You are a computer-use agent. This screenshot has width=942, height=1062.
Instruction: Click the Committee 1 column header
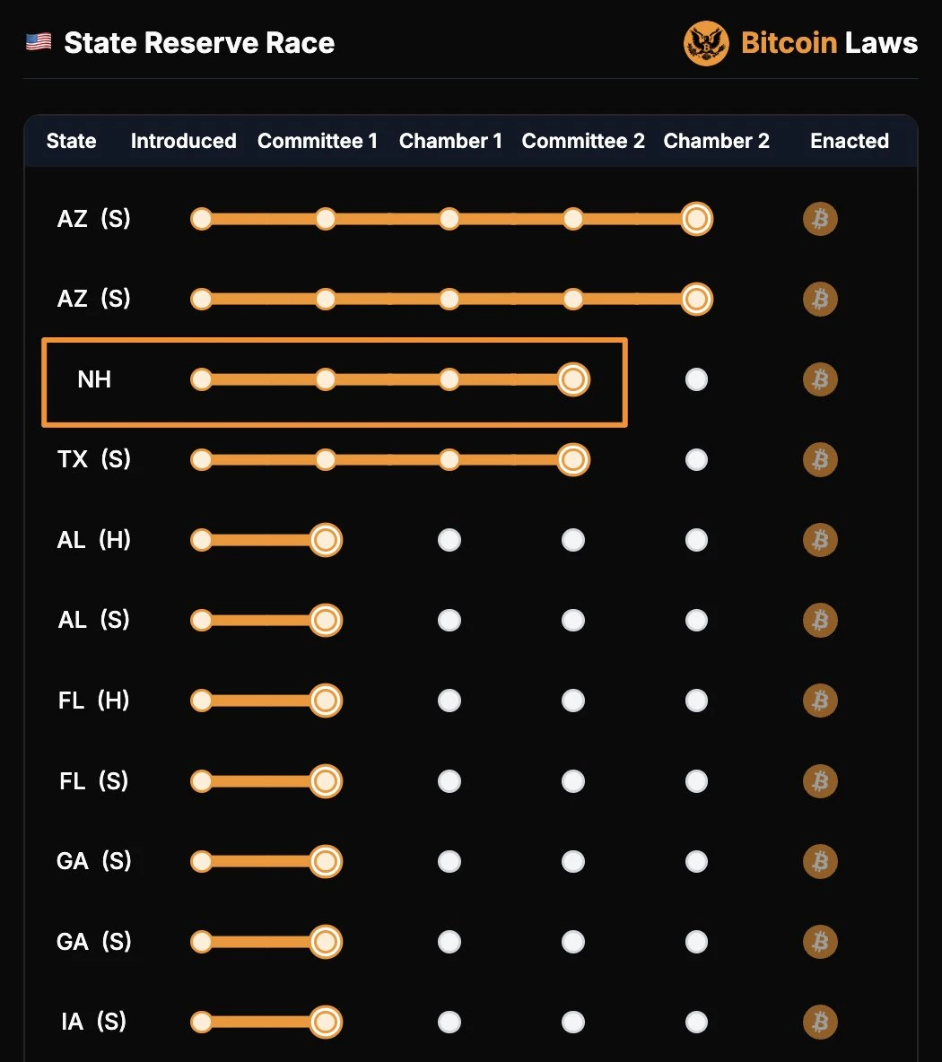point(318,141)
